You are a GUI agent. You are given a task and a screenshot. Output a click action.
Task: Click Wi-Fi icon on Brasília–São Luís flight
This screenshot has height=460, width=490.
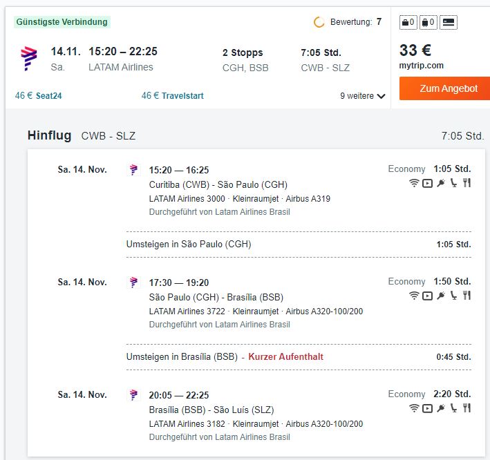(x=414, y=408)
